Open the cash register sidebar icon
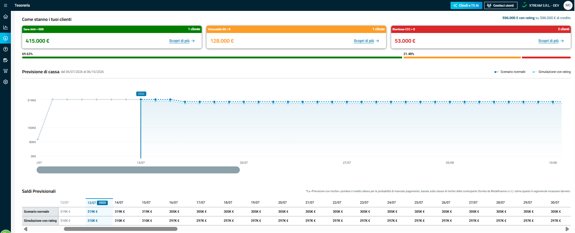Viewport: 575px width, 233px height. [5, 71]
